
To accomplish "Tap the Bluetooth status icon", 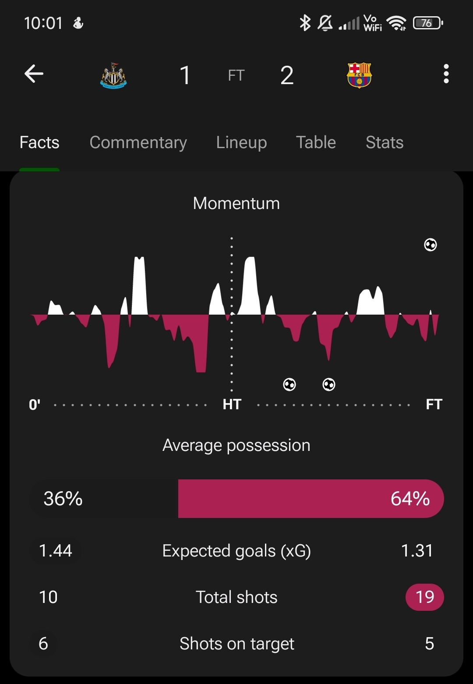I will point(305,23).
